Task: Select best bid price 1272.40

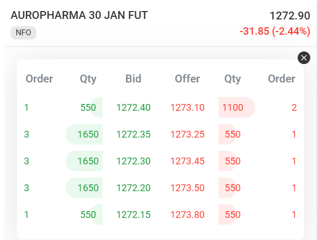Action: pyautogui.click(x=133, y=108)
